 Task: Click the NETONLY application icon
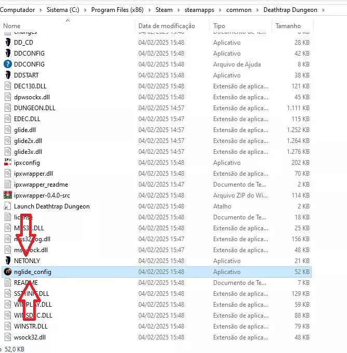[x=8, y=260]
